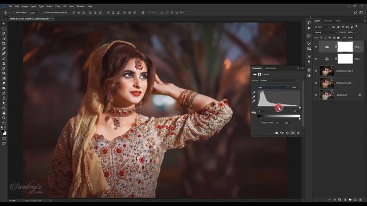The width and height of the screenshot is (367, 206).
Task: Toggle visibility of the Background layer
Action: (x=316, y=95)
